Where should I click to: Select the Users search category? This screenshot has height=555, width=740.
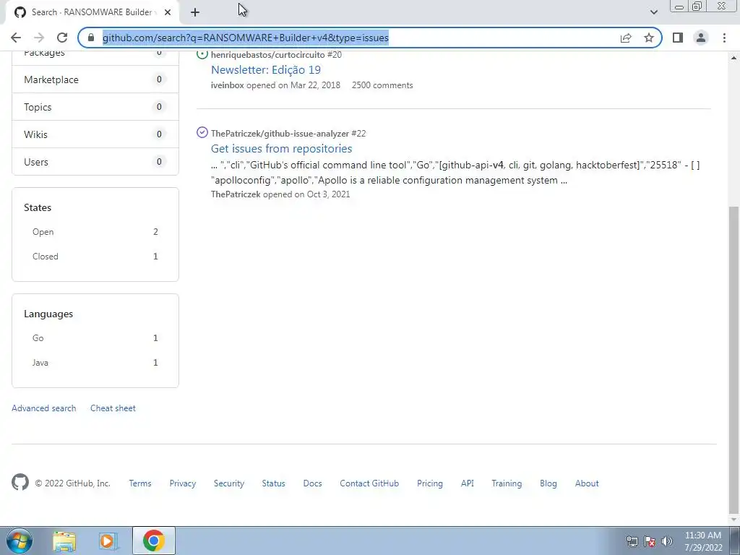[x=95, y=162]
